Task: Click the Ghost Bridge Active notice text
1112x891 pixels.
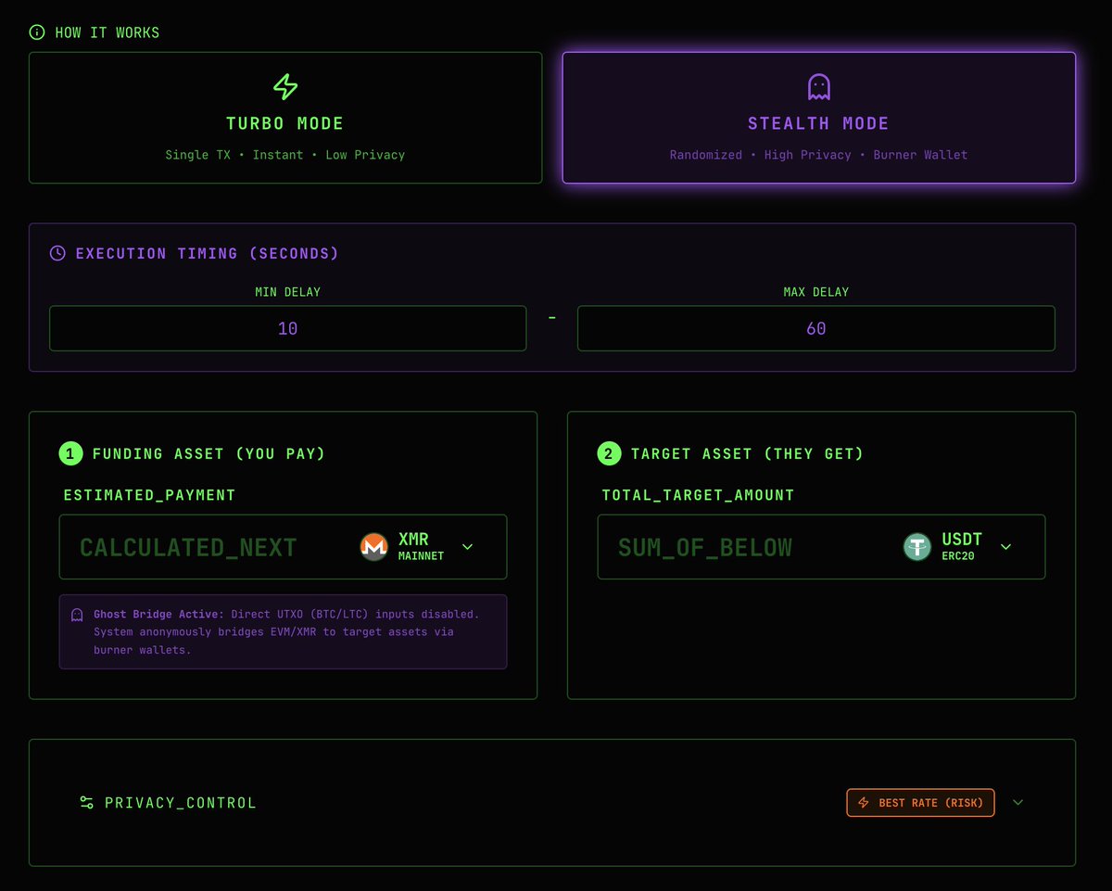Action: pyautogui.click(x=287, y=631)
